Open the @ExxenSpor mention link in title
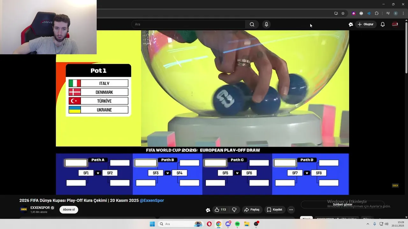The image size is (408, 229). pos(152,200)
